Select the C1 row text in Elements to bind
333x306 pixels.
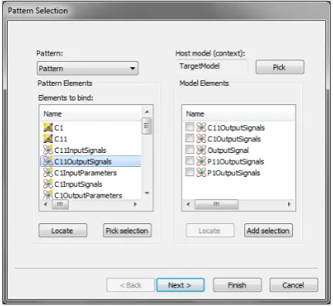(x=59, y=127)
